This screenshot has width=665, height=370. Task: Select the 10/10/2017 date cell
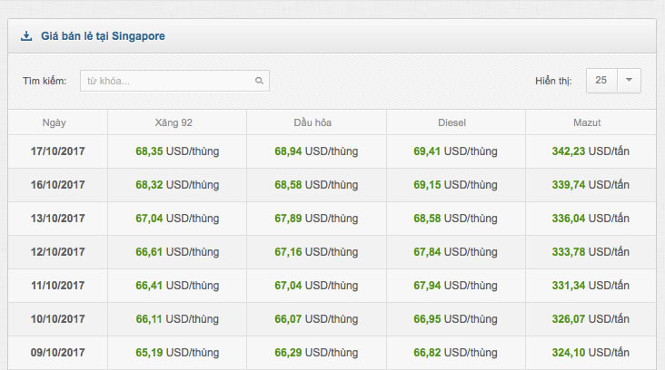(56, 319)
